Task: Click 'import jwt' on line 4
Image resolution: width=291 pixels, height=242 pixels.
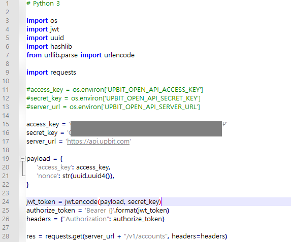Action: [x=43, y=29]
